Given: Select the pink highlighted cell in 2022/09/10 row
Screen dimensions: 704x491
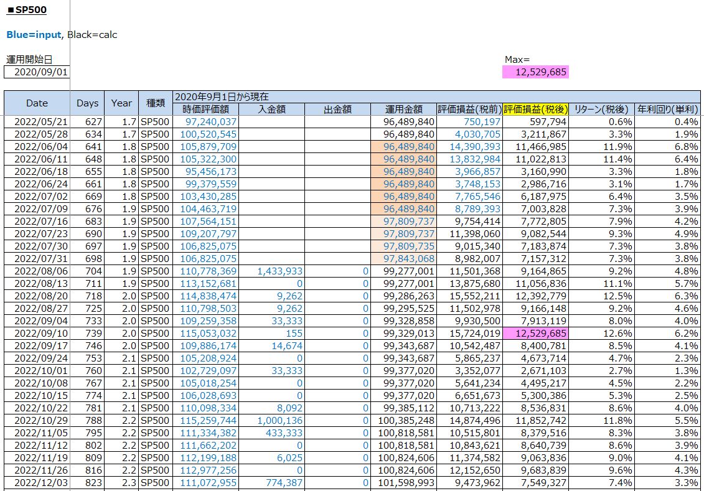Looking at the screenshot, I should point(535,333).
